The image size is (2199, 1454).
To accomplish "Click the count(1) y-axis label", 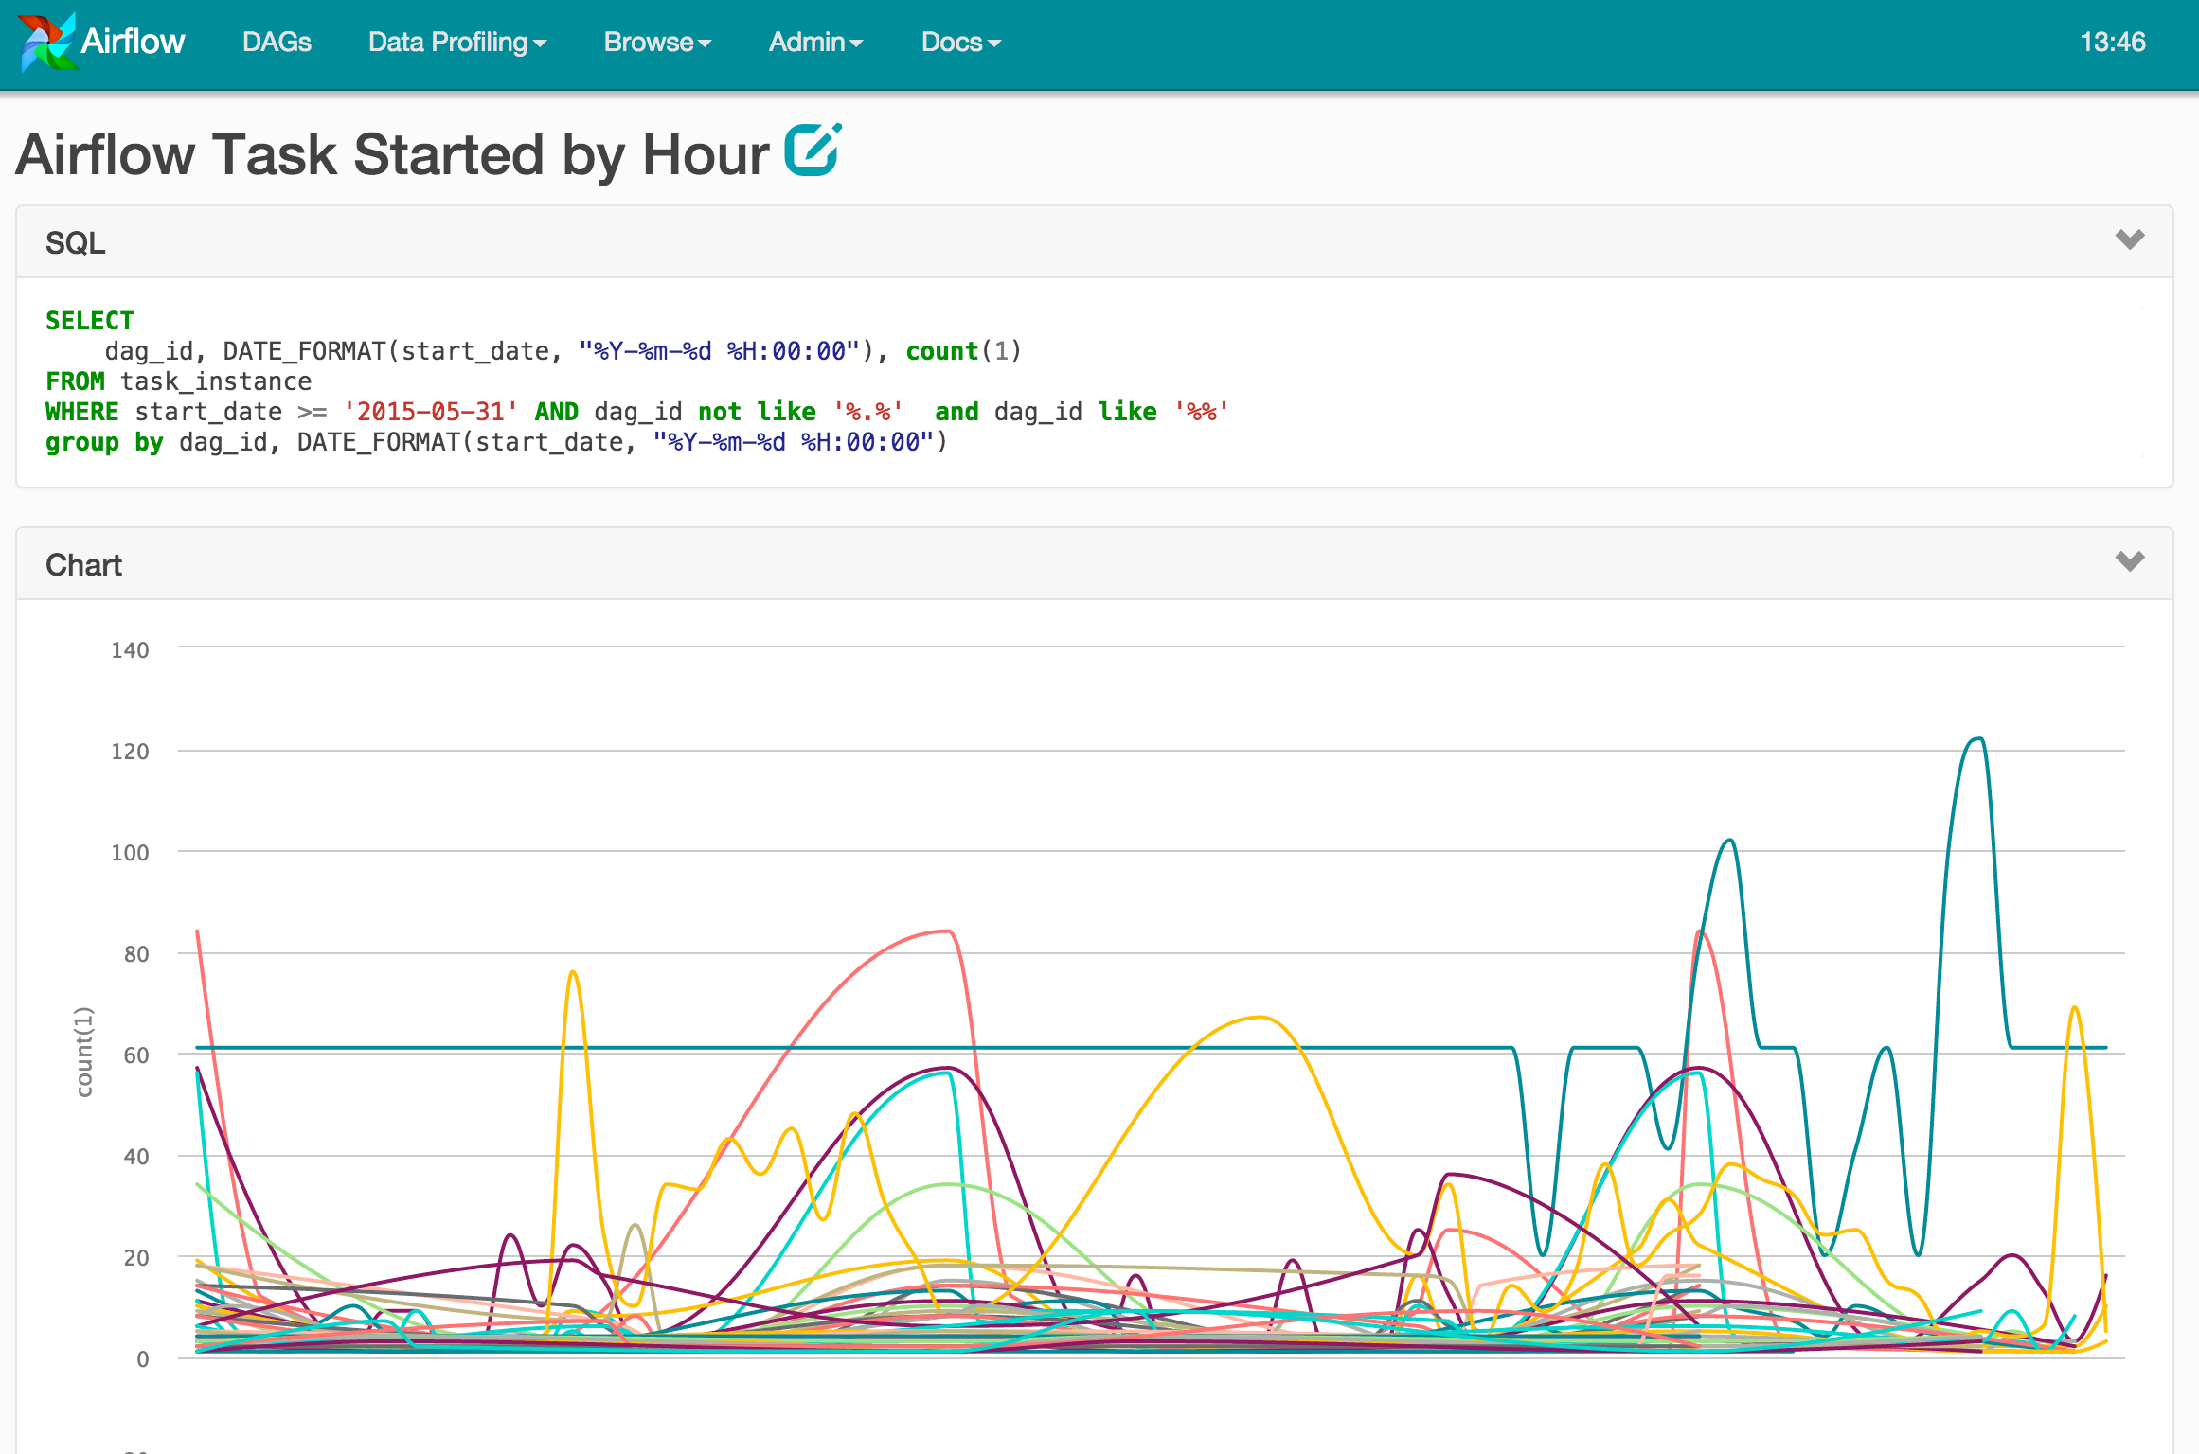I will coord(85,1052).
